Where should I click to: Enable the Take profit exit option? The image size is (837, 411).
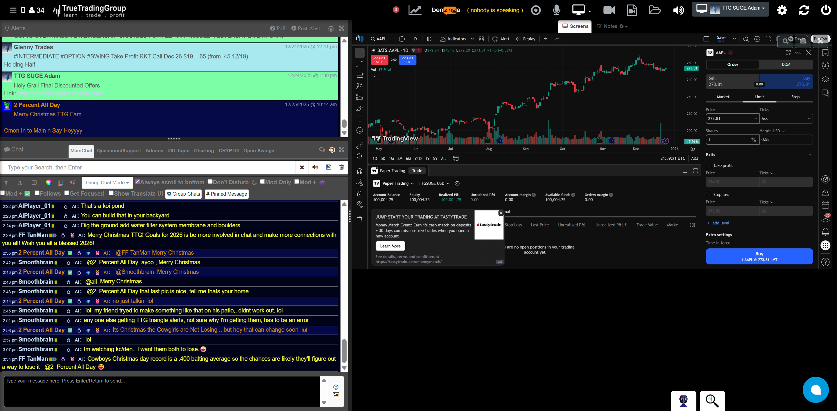click(709, 165)
